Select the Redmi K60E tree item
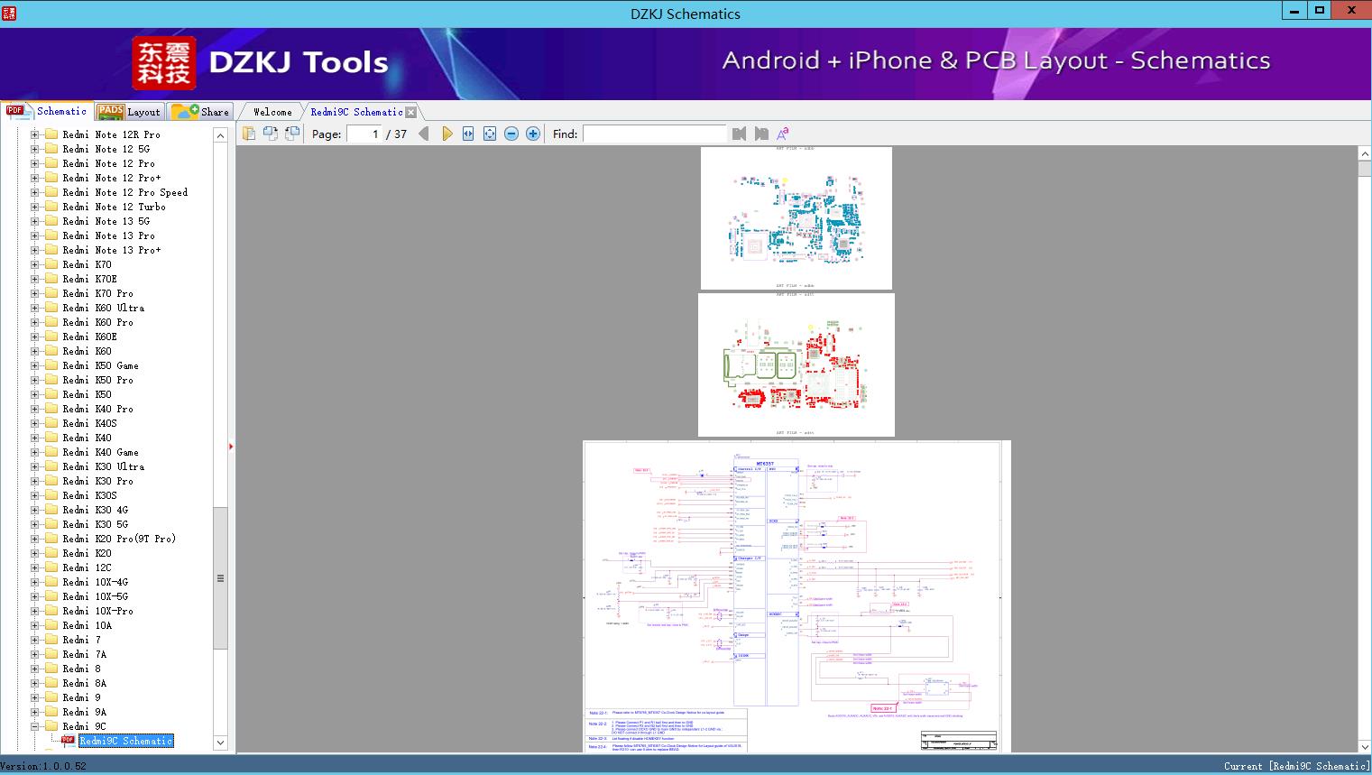 tap(89, 337)
